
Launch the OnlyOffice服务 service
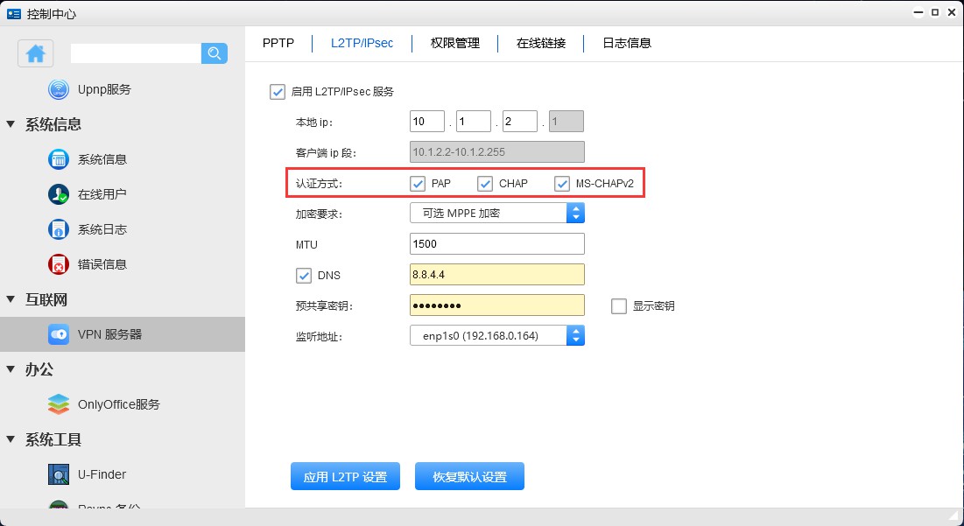pos(96,404)
